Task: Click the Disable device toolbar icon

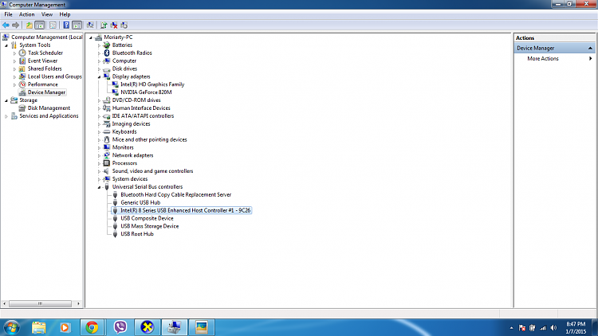Action: (x=124, y=25)
